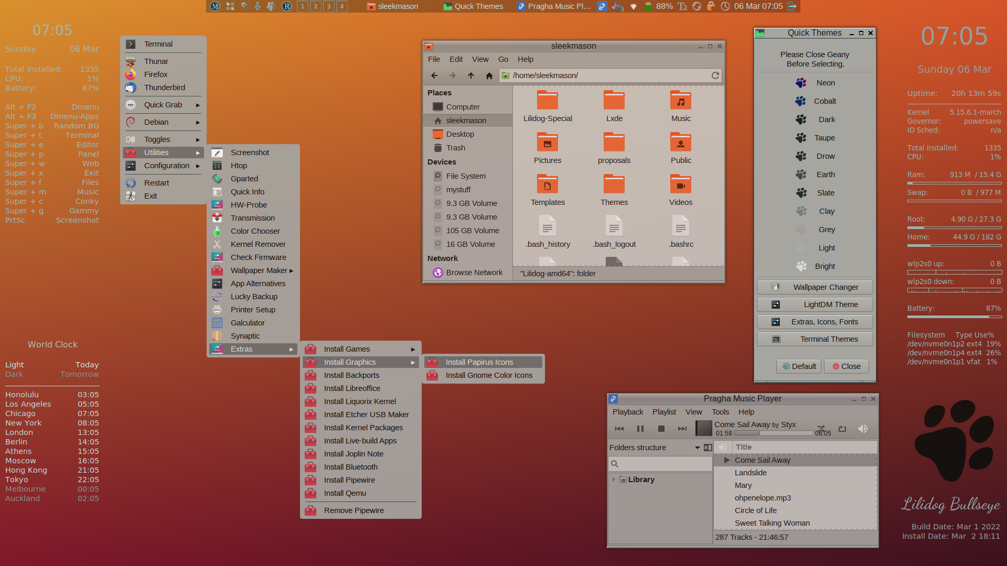Toggle shuffle mode in Pragha player
Viewport: 1007px width, 566px height.
(x=821, y=428)
